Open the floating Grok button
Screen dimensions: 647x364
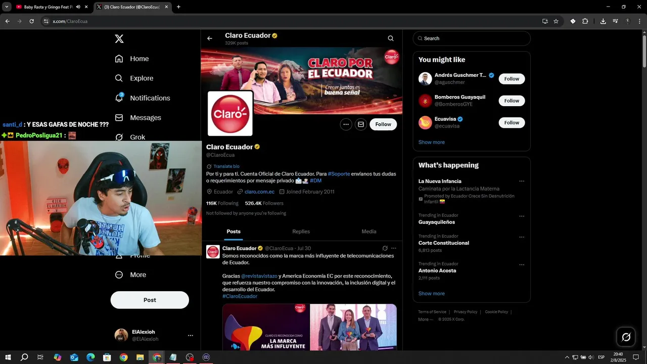click(626, 337)
